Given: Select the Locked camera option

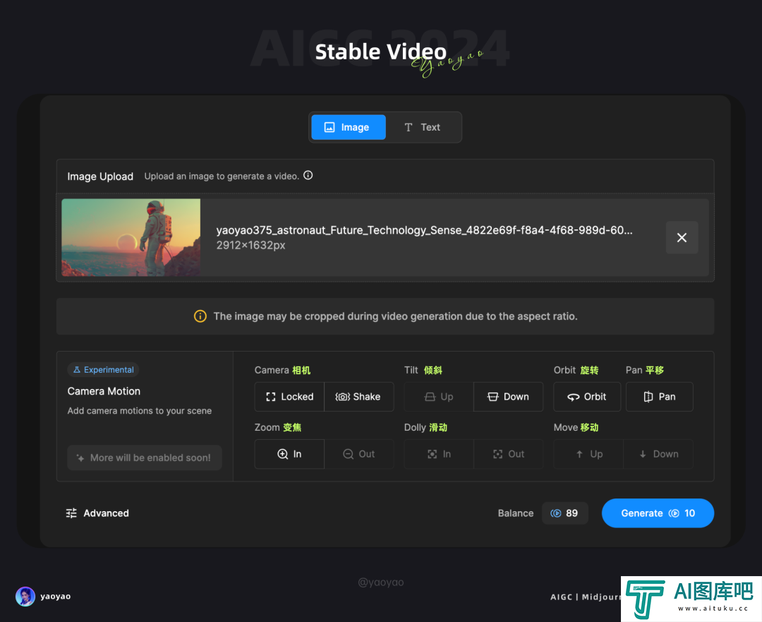Looking at the screenshot, I should click(x=290, y=397).
